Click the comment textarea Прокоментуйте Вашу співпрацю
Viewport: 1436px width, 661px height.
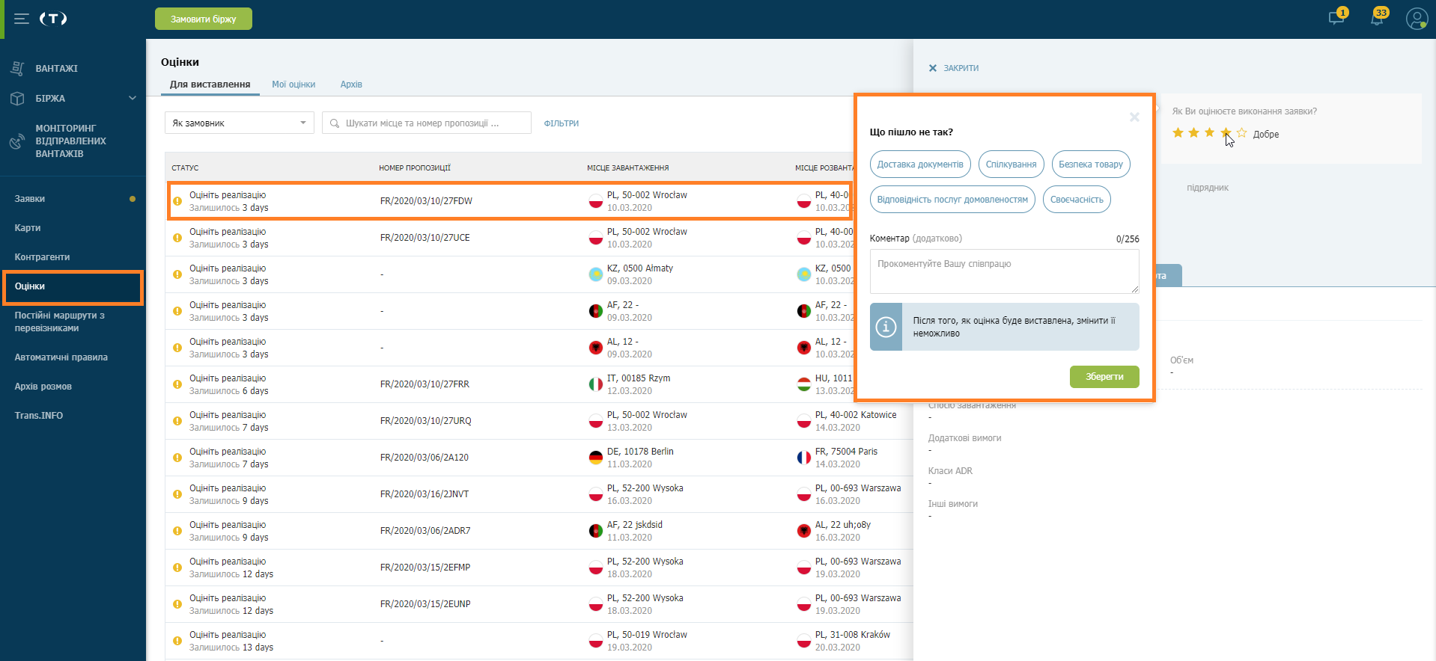click(1004, 271)
